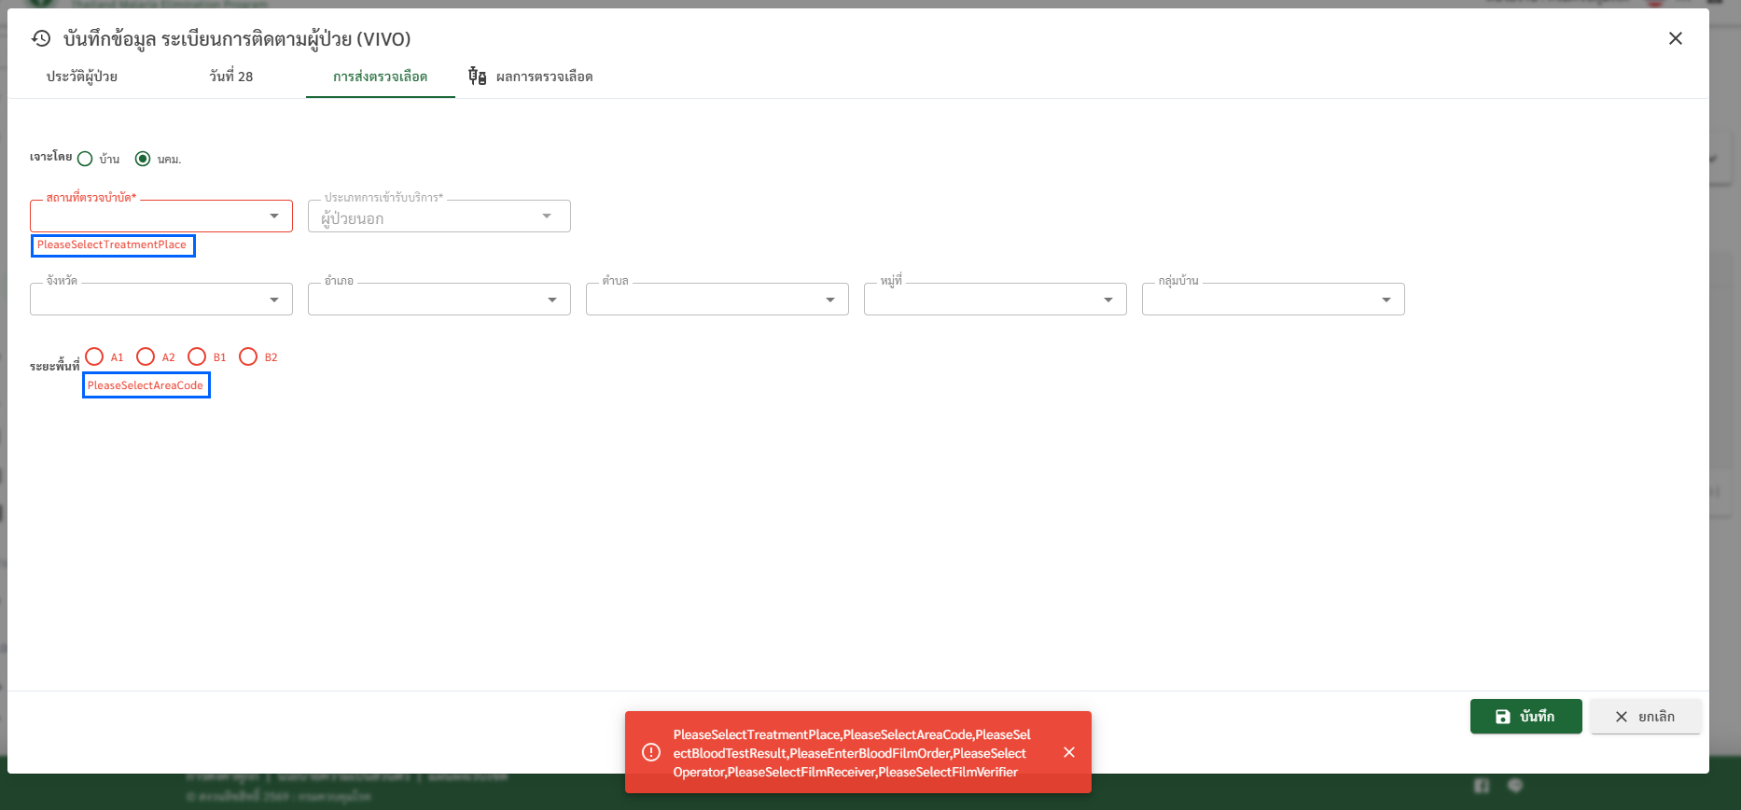Choose area code B1
This screenshot has width=1741, height=810.
(197, 356)
